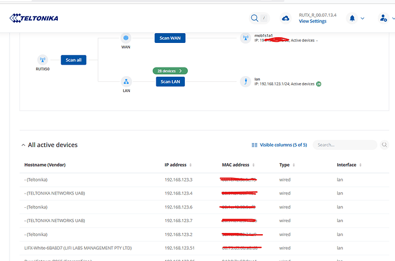This screenshot has height=261, width=395.
Task: Open the header search magnifier icon
Action: point(255,18)
